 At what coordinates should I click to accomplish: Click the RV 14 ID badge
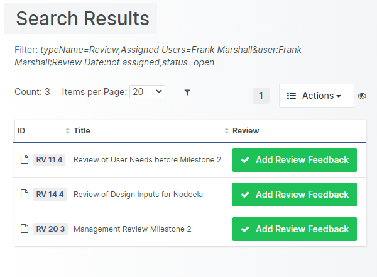(x=49, y=195)
